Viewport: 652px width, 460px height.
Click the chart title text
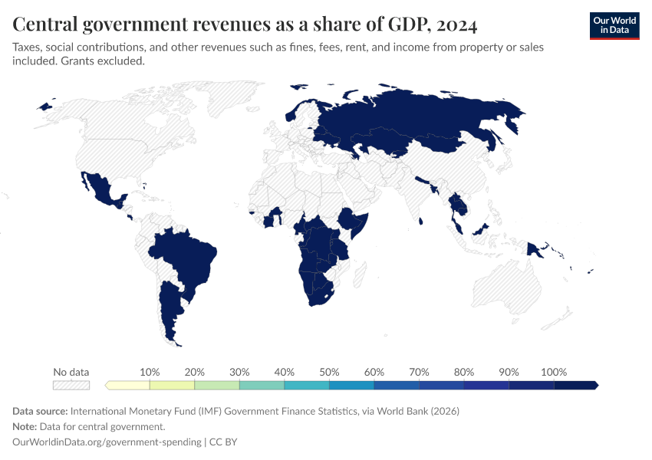pos(245,25)
